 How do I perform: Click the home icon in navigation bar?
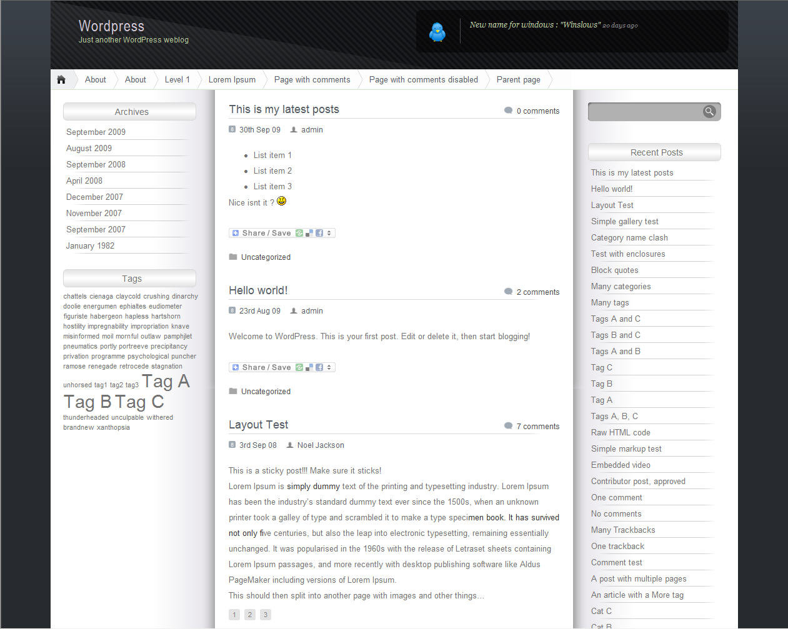tap(61, 79)
